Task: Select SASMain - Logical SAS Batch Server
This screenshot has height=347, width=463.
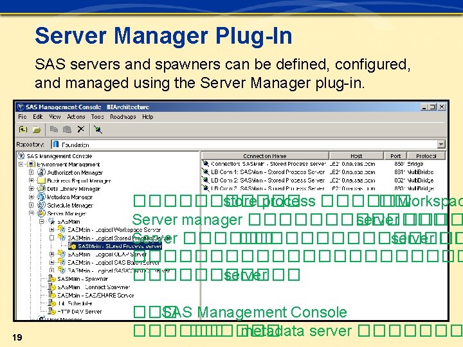Action: coord(114,262)
